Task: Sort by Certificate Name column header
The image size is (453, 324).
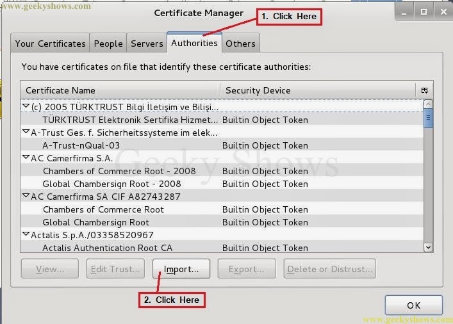Action: click(120, 90)
